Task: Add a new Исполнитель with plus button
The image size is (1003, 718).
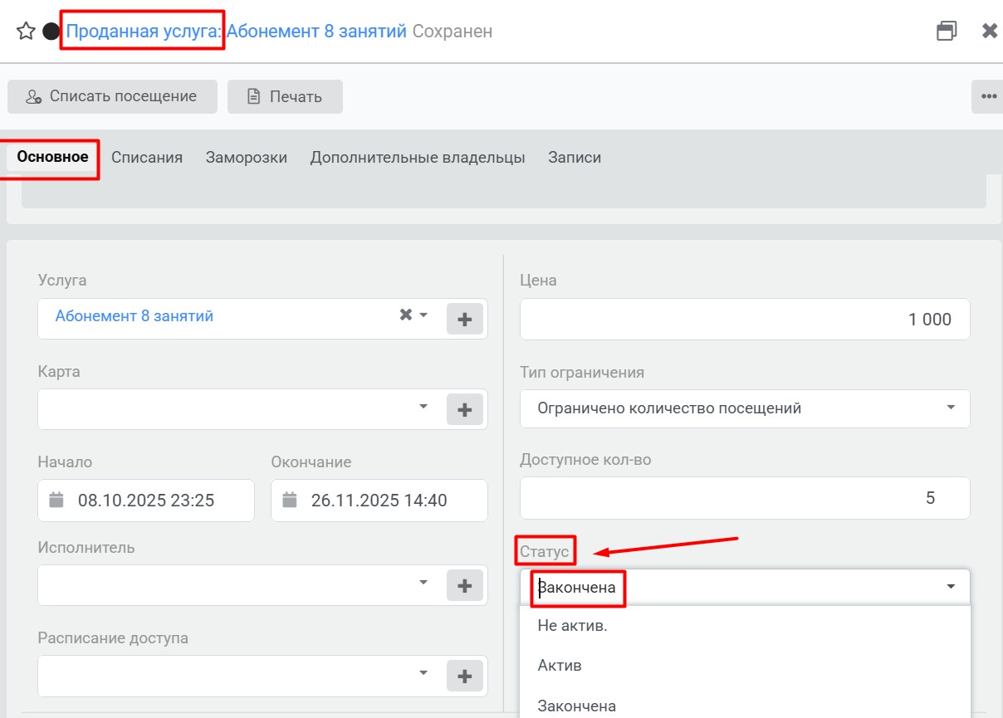Action: tap(465, 585)
